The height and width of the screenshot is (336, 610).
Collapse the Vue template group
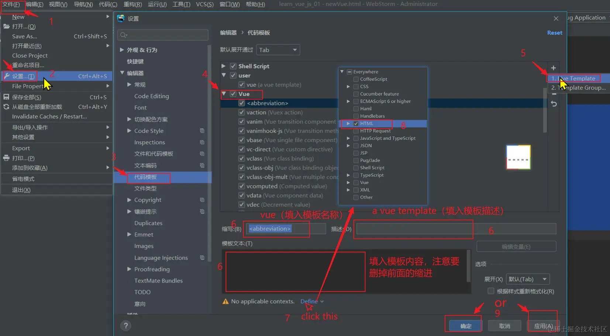click(224, 94)
